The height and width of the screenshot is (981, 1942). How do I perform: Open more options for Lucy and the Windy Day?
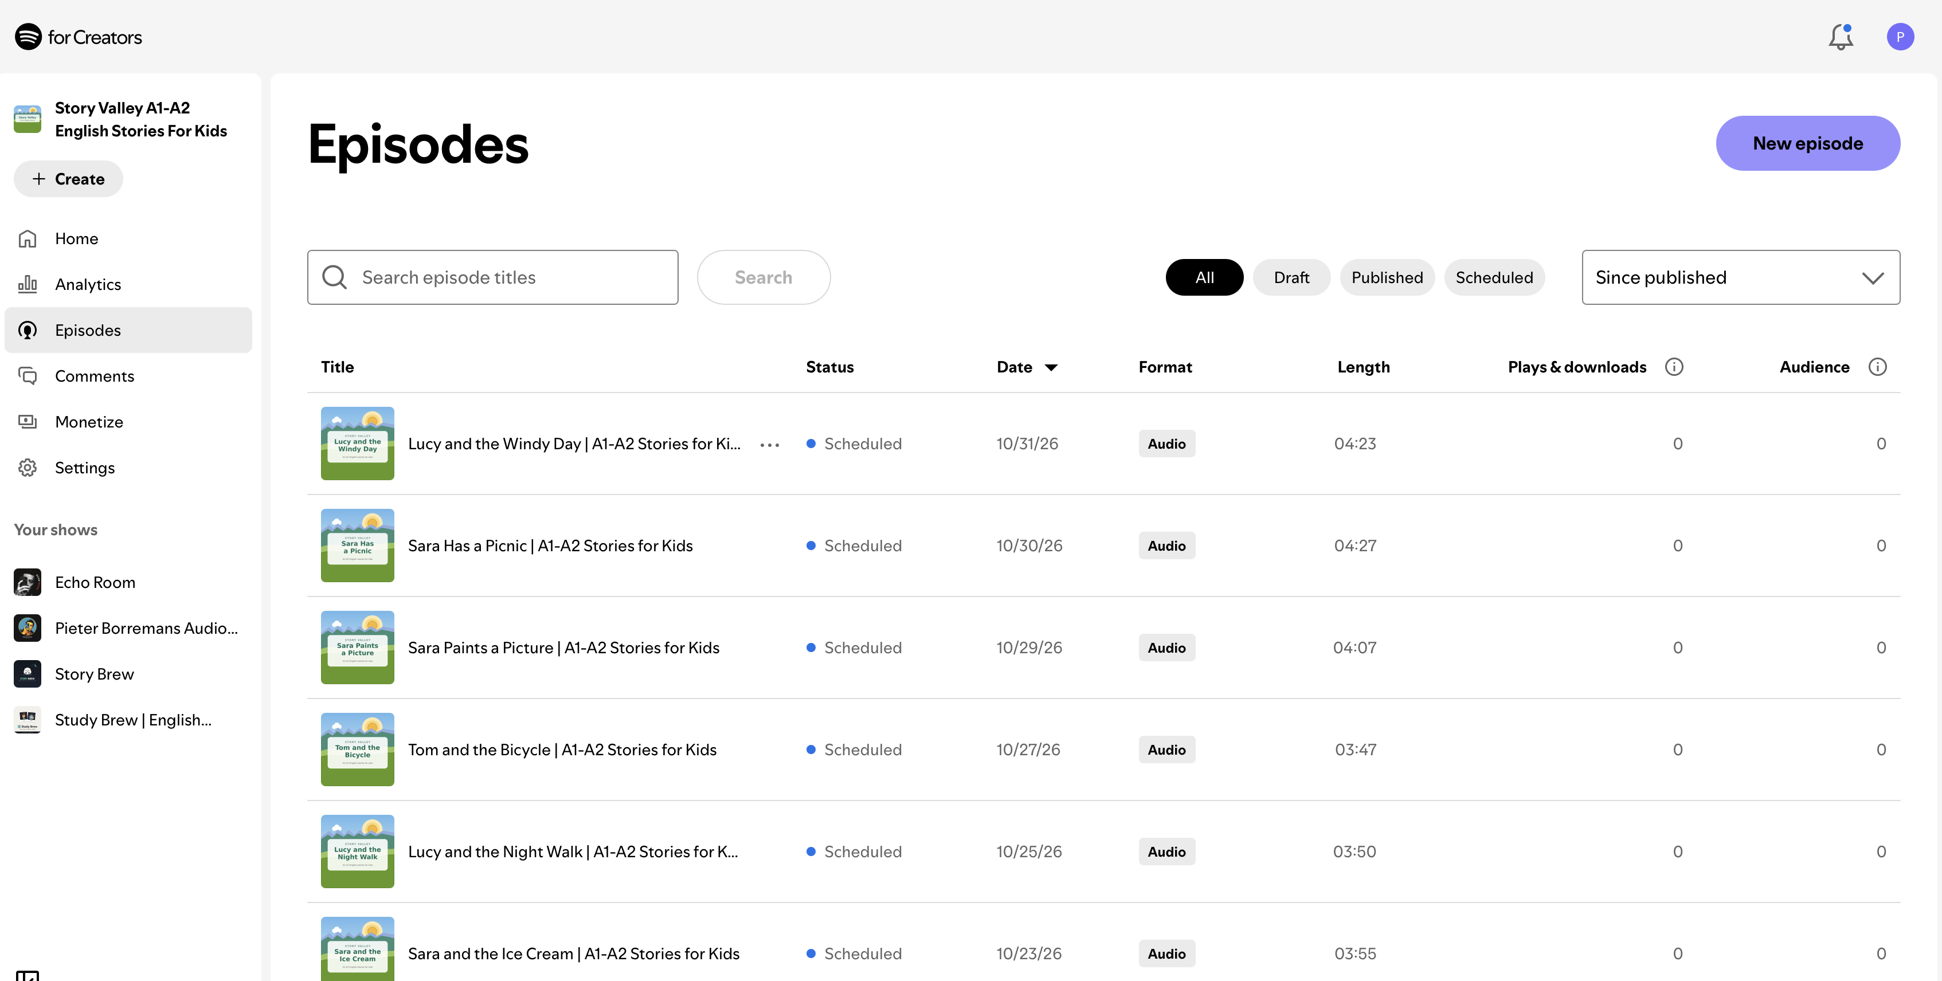tap(769, 445)
